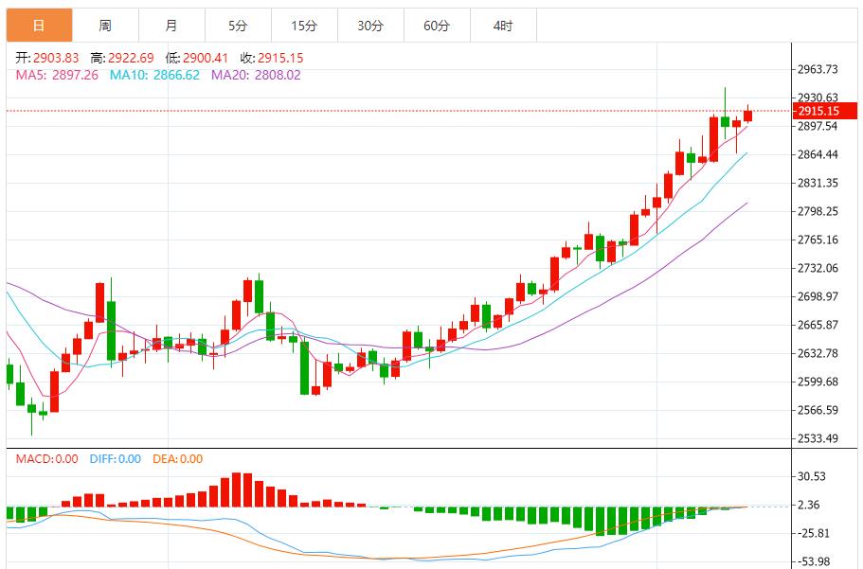This screenshot has height=569, width=863.
Task: Open the 月 monthly chart tab
Action: coord(171,26)
